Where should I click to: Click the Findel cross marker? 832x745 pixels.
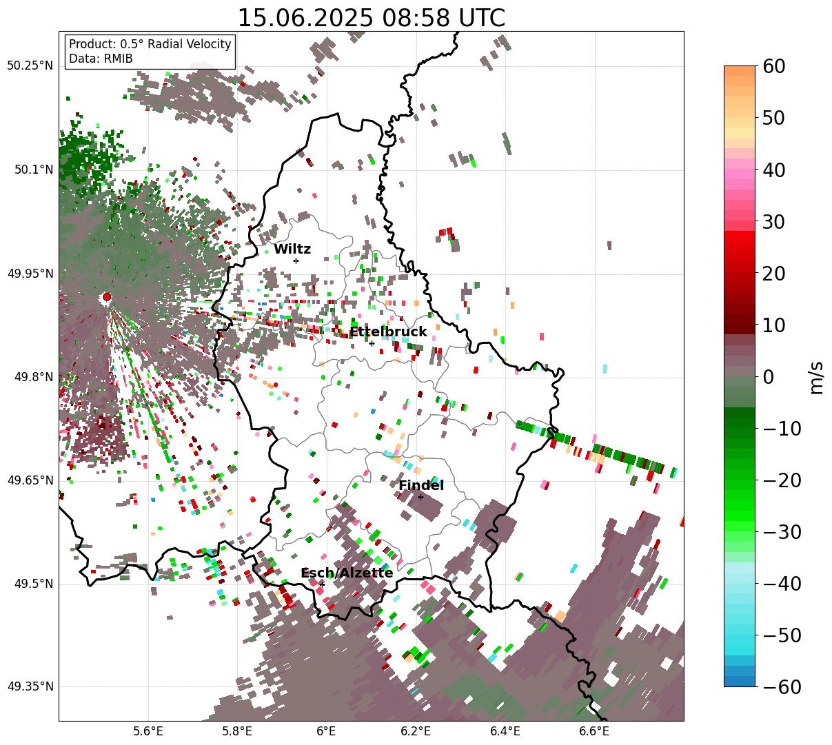pyautogui.click(x=420, y=497)
